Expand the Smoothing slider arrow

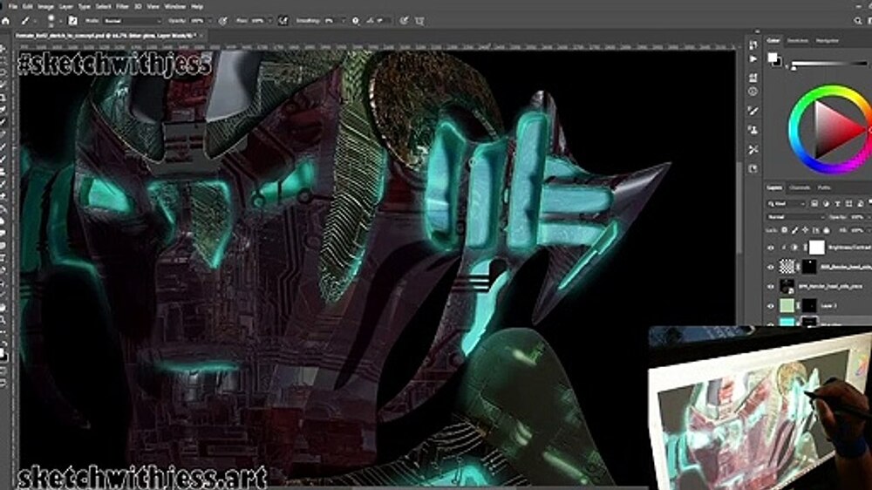[342, 21]
